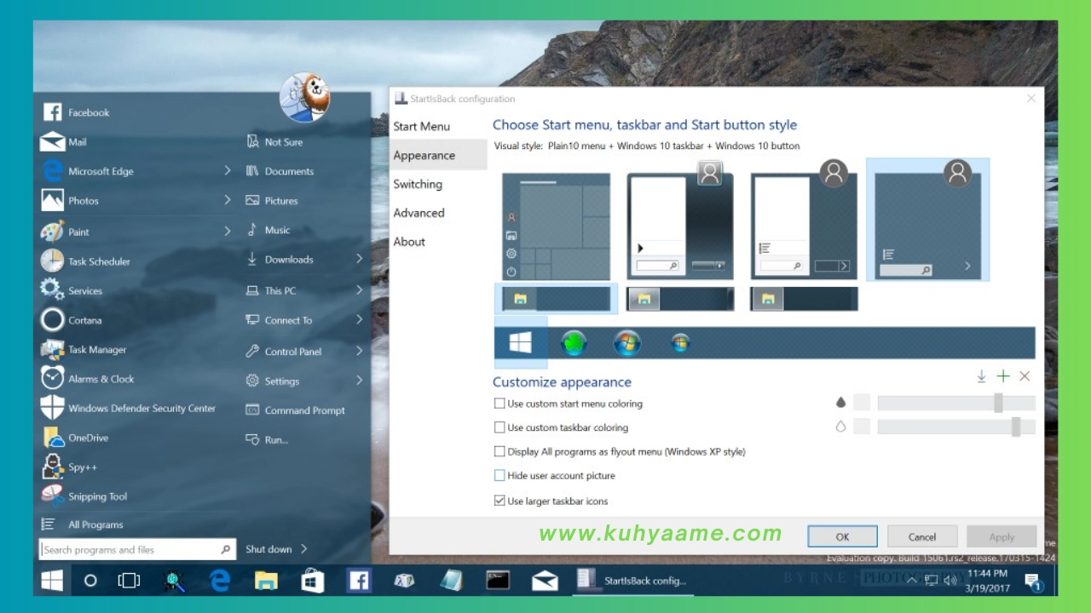Expand Downloads submenu arrow
Screen dimensions: 1091x613
point(359,259)
